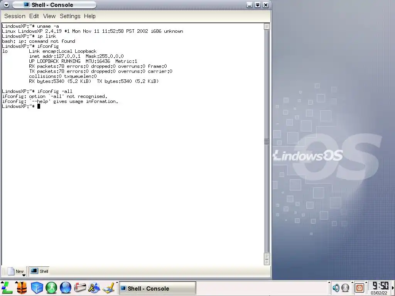This screenshot has height=296, width=395.
Task: Select the Shell session tab
Action: click(39, 271)
